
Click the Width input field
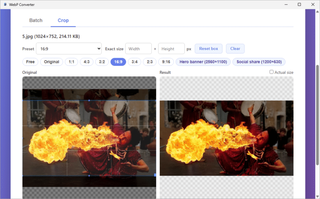click(139, 49)
